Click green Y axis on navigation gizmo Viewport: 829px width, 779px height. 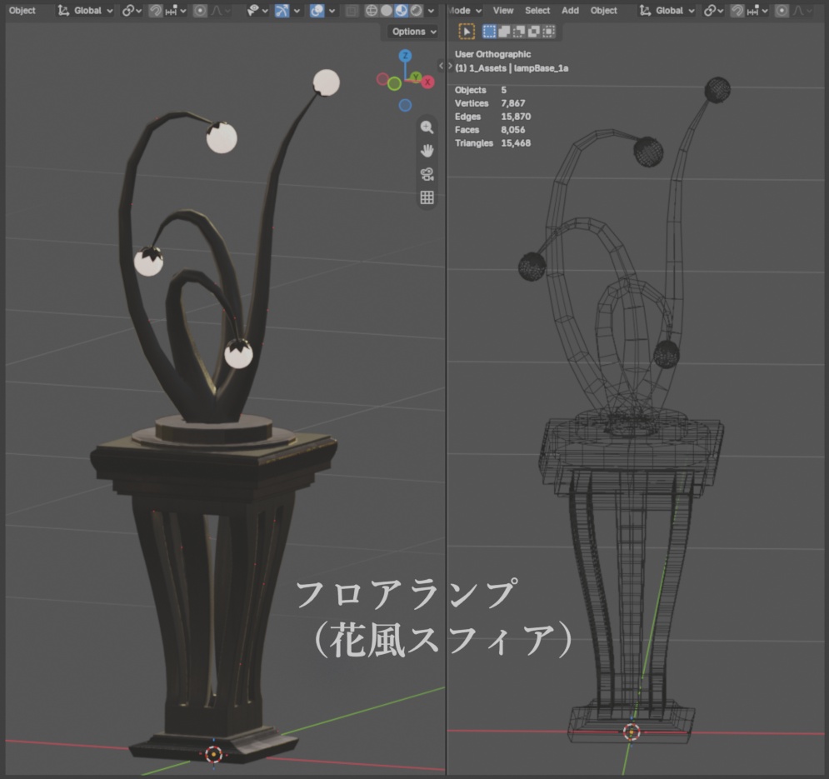point(416,77)
